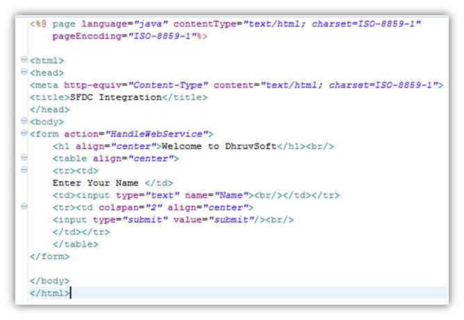This screenshot has width=464, height=320.
Task: Click the colspan="2" attribute
Action: (x=130, y=208)
